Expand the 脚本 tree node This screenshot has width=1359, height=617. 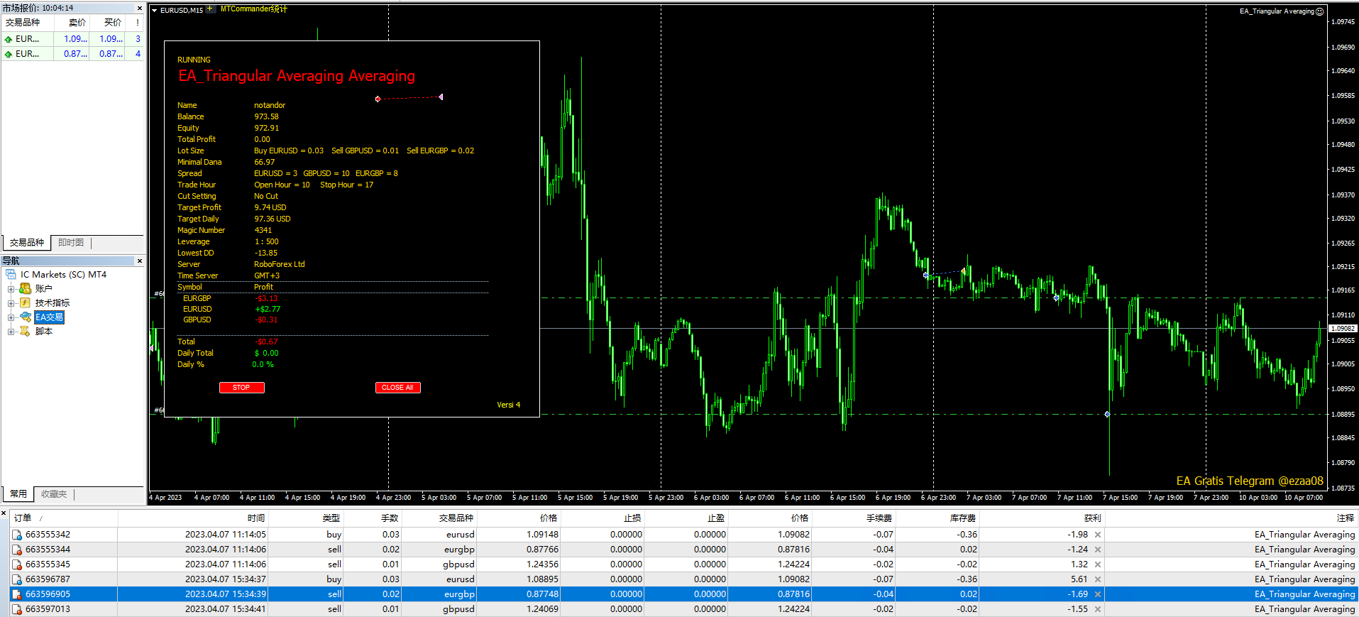[11, 332]
